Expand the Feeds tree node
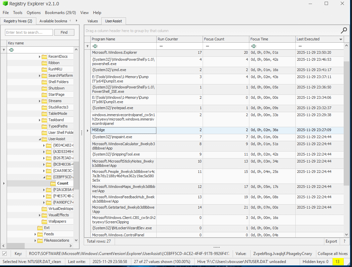This screenshot has width=352, height=267. [x=35, y=234]
